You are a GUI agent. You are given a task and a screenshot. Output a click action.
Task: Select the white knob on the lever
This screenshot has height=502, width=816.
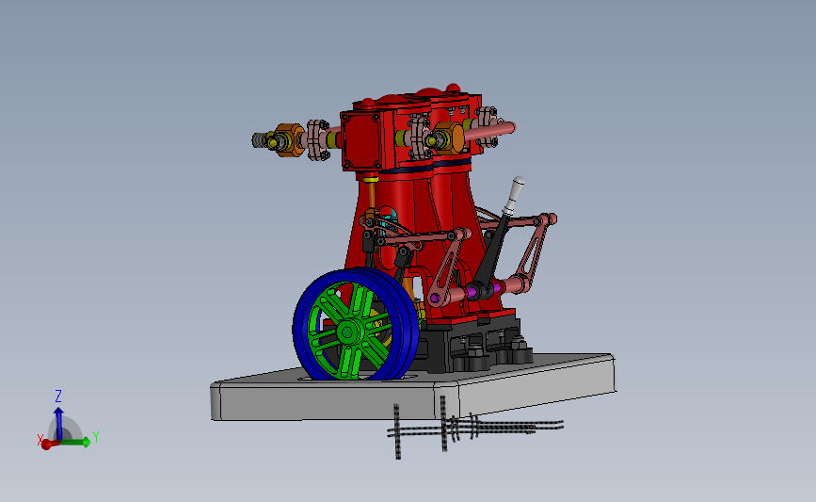514,195
